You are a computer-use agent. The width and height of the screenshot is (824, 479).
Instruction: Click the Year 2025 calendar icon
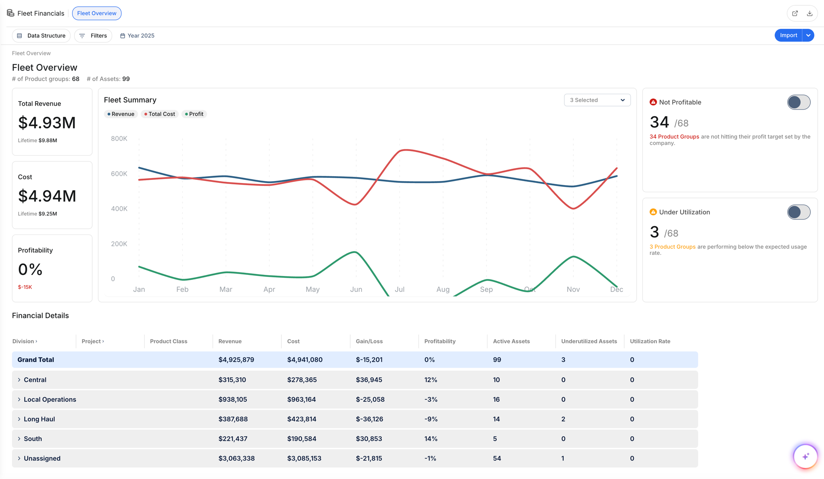point(122,35)
